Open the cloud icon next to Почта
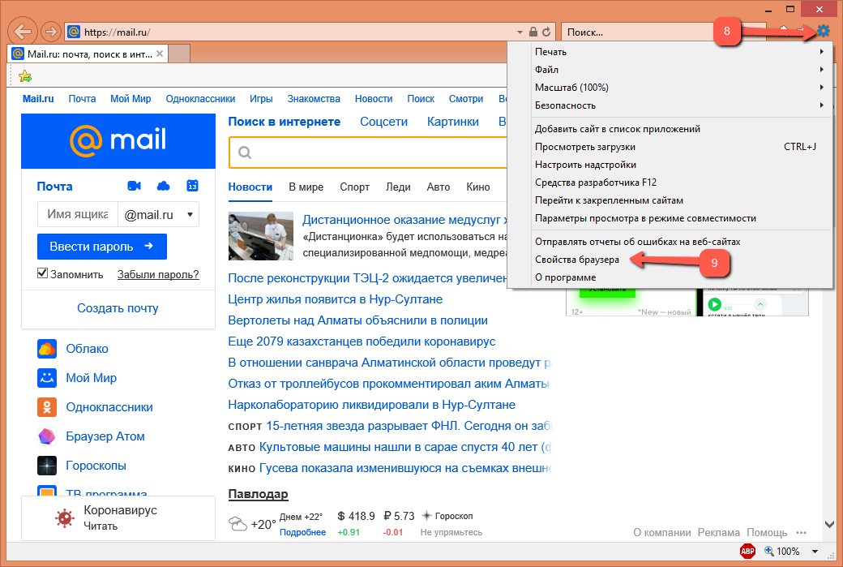Image resolution: width=843 pixels, height=567 pixels. pos(164,186)
